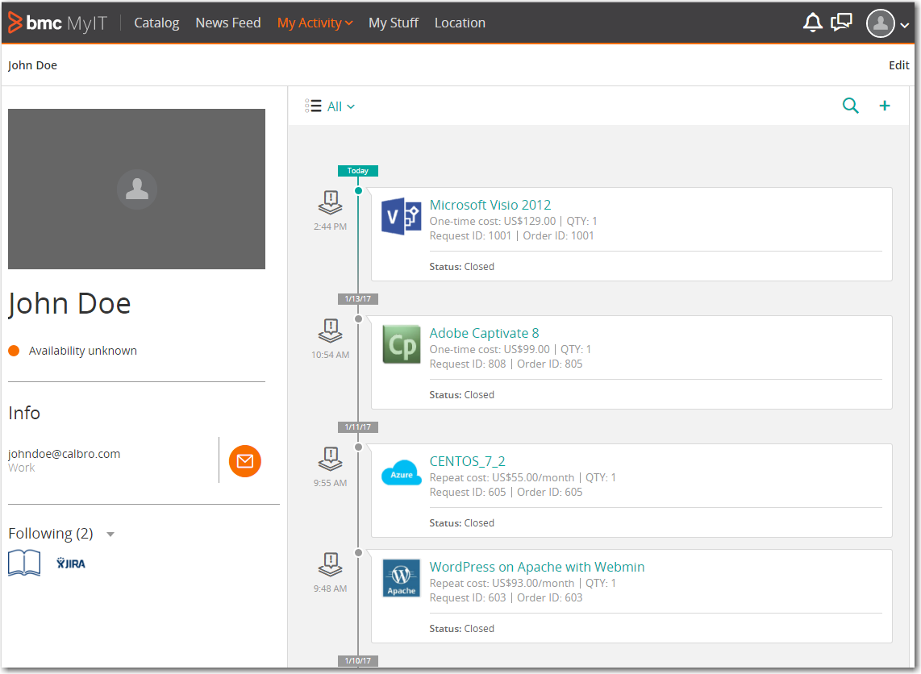
Task: Click the Today timeline marker
Action: click(357, 171)
